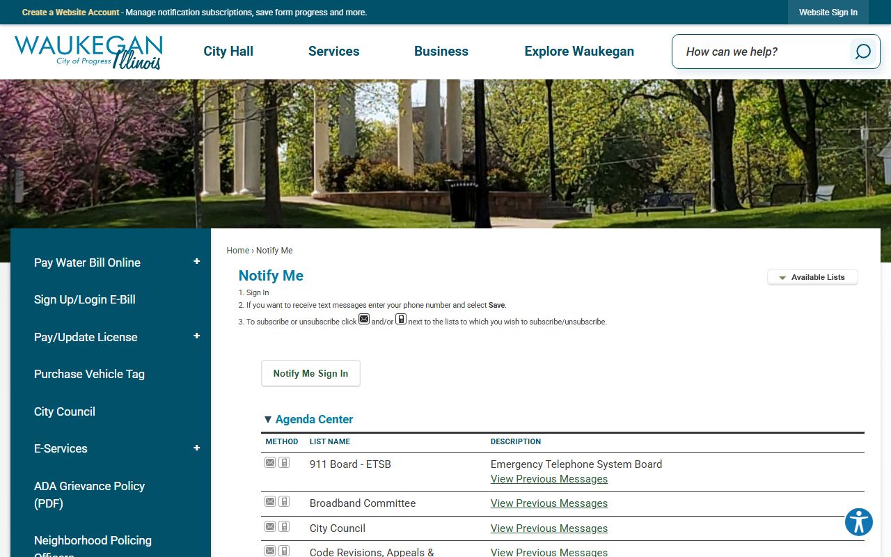Open the Business menu

pos(441,52)
